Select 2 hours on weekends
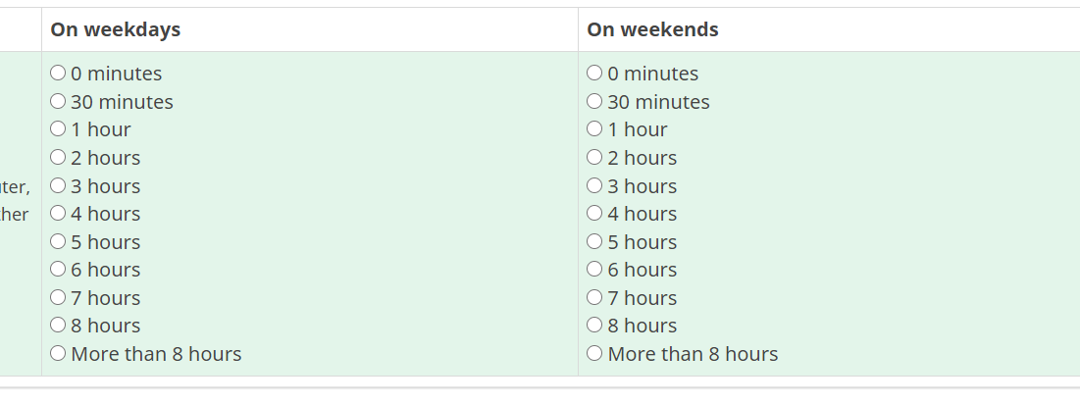Screen dimensions: 1080x404 pyautogui.click(x=594, y=157)
